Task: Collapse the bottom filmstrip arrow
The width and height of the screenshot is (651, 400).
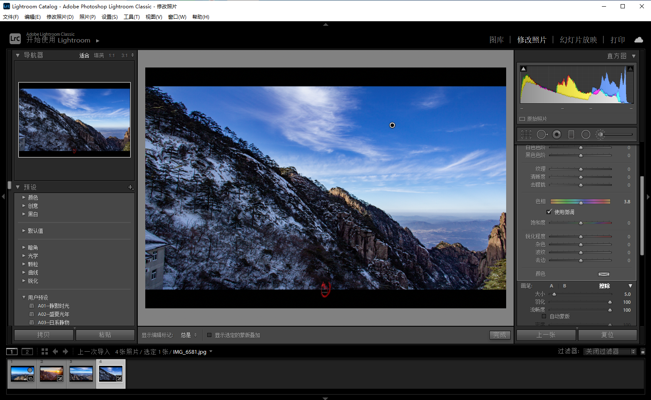Action: 325,398
